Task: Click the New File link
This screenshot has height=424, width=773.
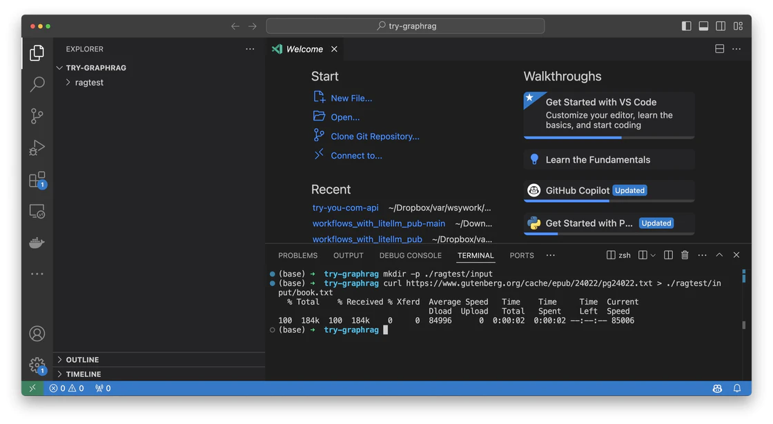Action: (x=351, y=98)
